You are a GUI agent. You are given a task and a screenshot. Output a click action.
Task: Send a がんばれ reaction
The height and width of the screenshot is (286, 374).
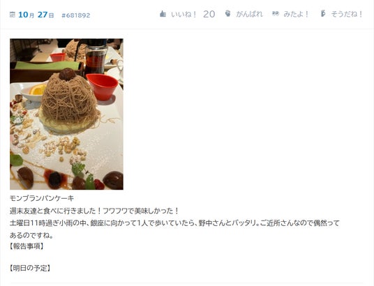coord(249,14)
